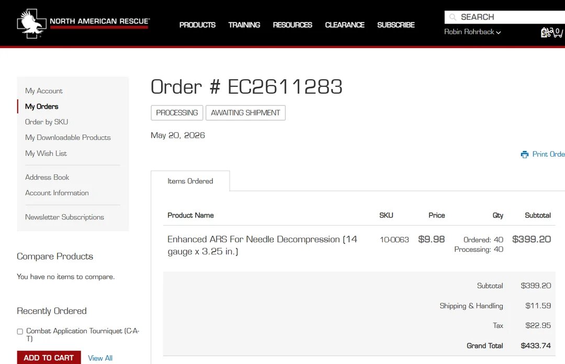Click the Qty column header
The image size is (565, 364).
[498, 216]
